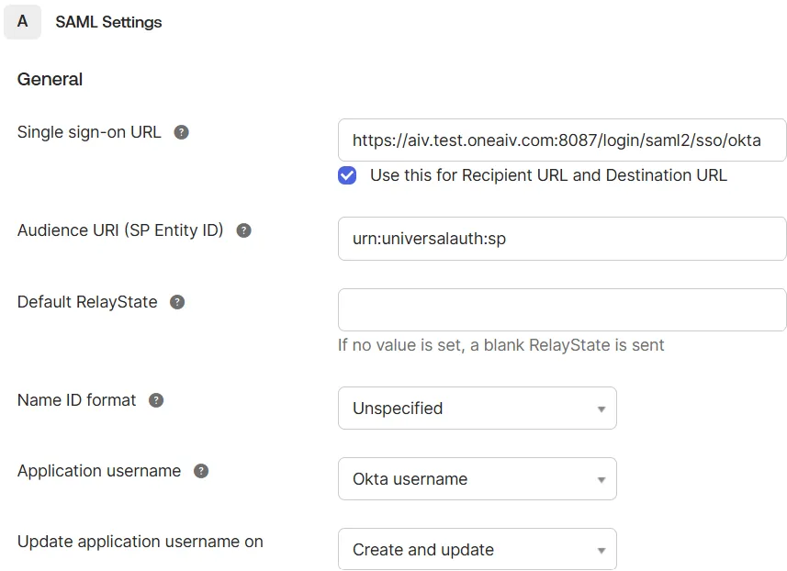Viewport: 787px width, 571px height.
Task: Open Update application username on dropdown
Action: pyautogui.click(x=478, y=549)
